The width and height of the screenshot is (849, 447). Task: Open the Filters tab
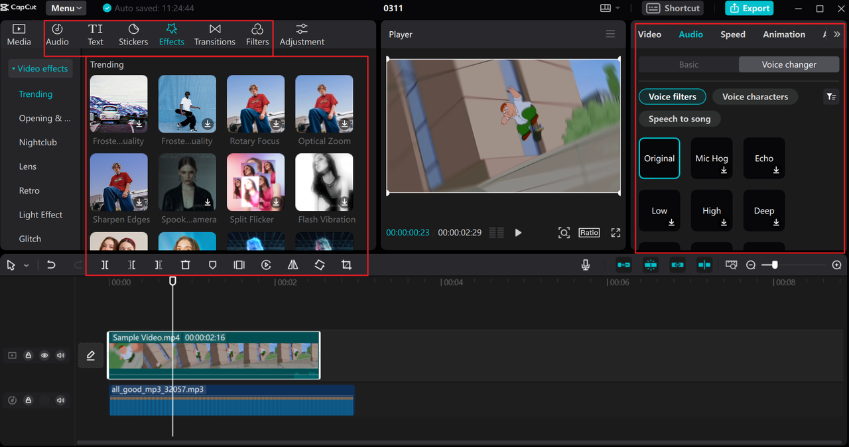257,35
